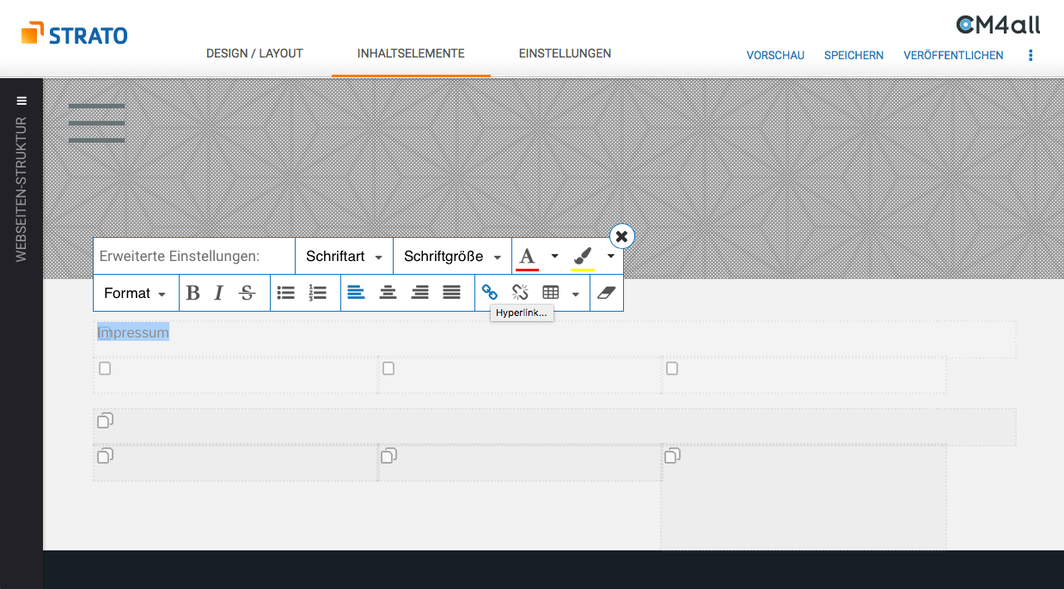Screen dimensions: 1064x589
Task: Switch to Inhaltselemente tab
Action: [x=411, y=53]
